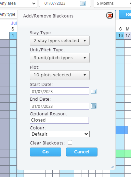Open the Any area filter dropdown

point(18,3)
